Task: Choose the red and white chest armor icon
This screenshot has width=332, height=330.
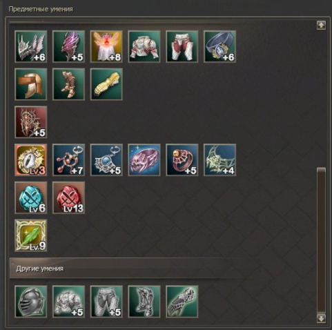Action: coord(144,46)
